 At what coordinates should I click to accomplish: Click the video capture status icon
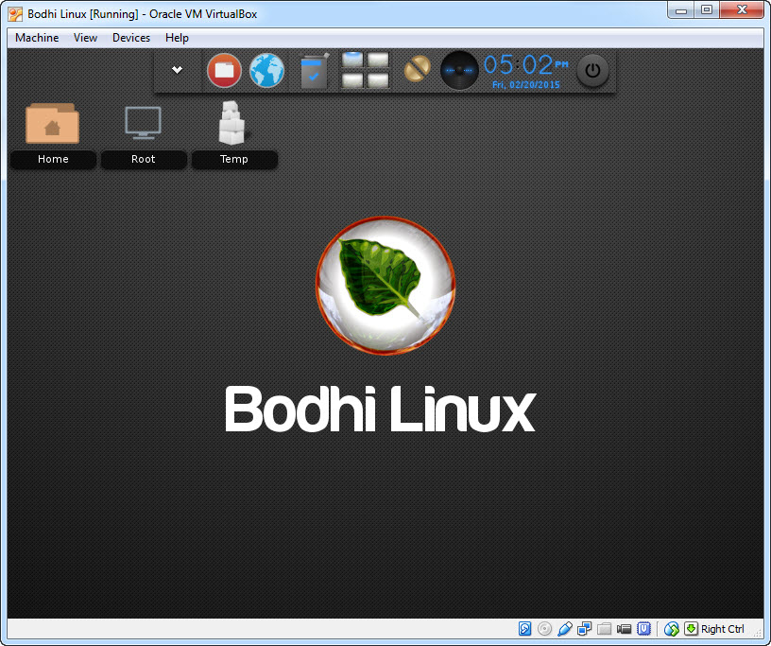(624, 629)
